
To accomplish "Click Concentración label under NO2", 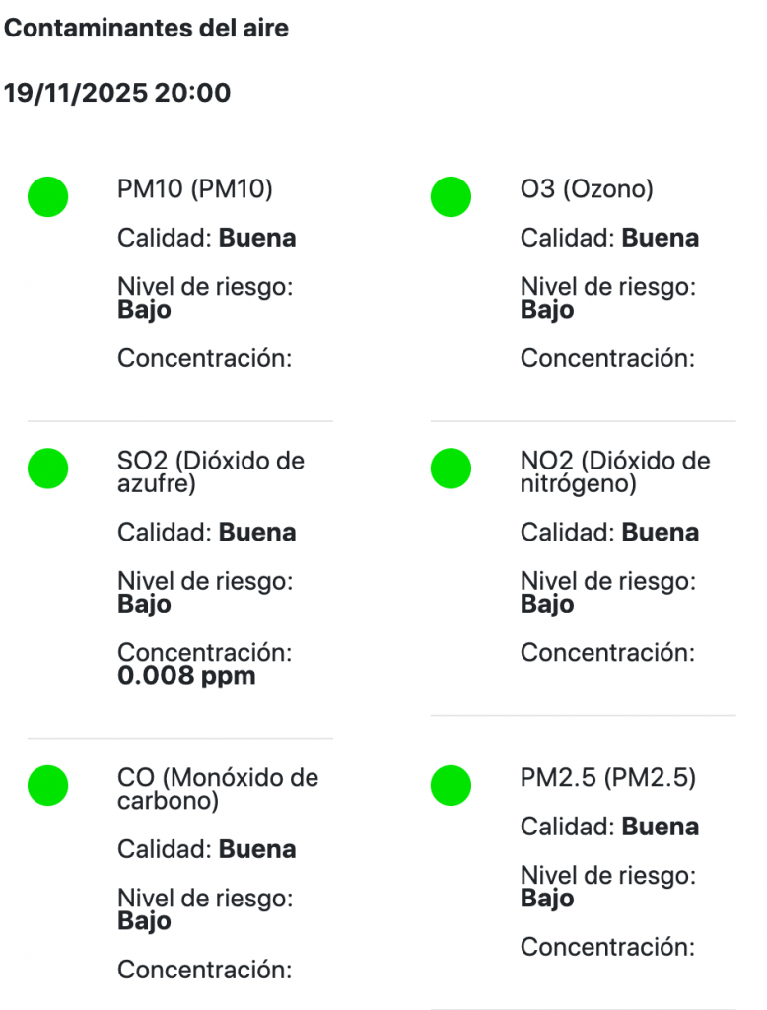I will tap(607, 652).
